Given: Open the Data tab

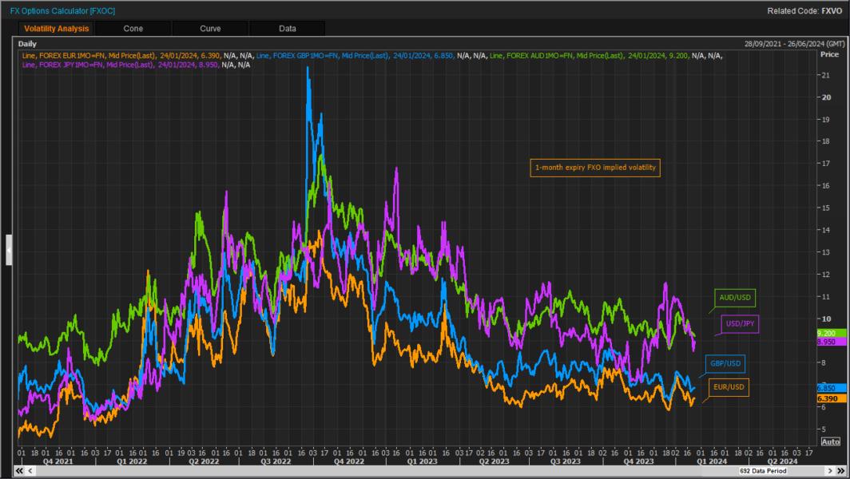Looking at the screenshot, I should point(287,27).
